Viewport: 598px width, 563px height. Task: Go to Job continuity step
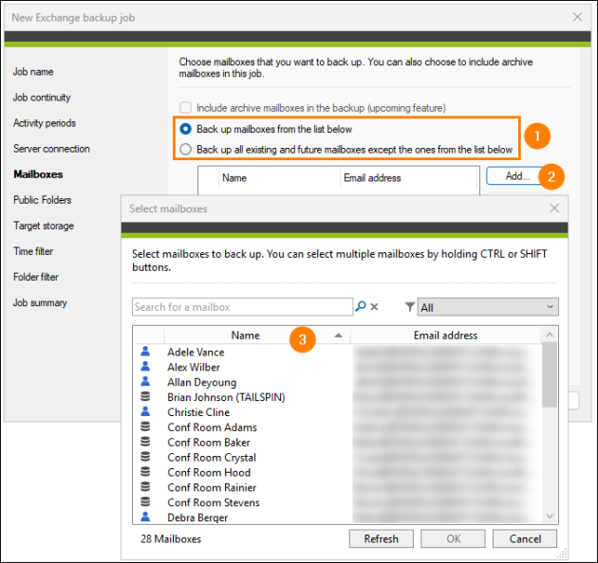42,98
